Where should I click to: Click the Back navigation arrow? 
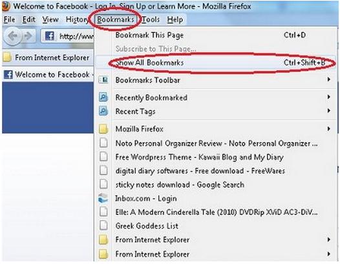(12, 36)
